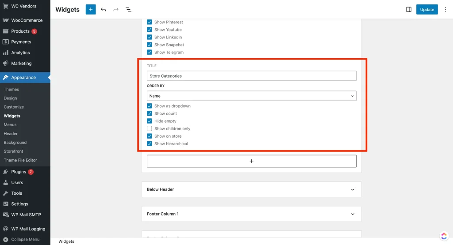Screen dimensions: 453x245
Task: Enable the Show children only checkbox
Action: point(150,128)
